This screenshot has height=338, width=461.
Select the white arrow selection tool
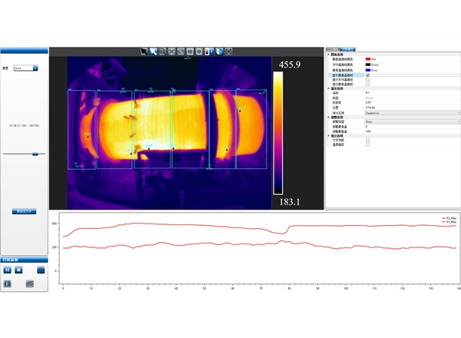153,51
